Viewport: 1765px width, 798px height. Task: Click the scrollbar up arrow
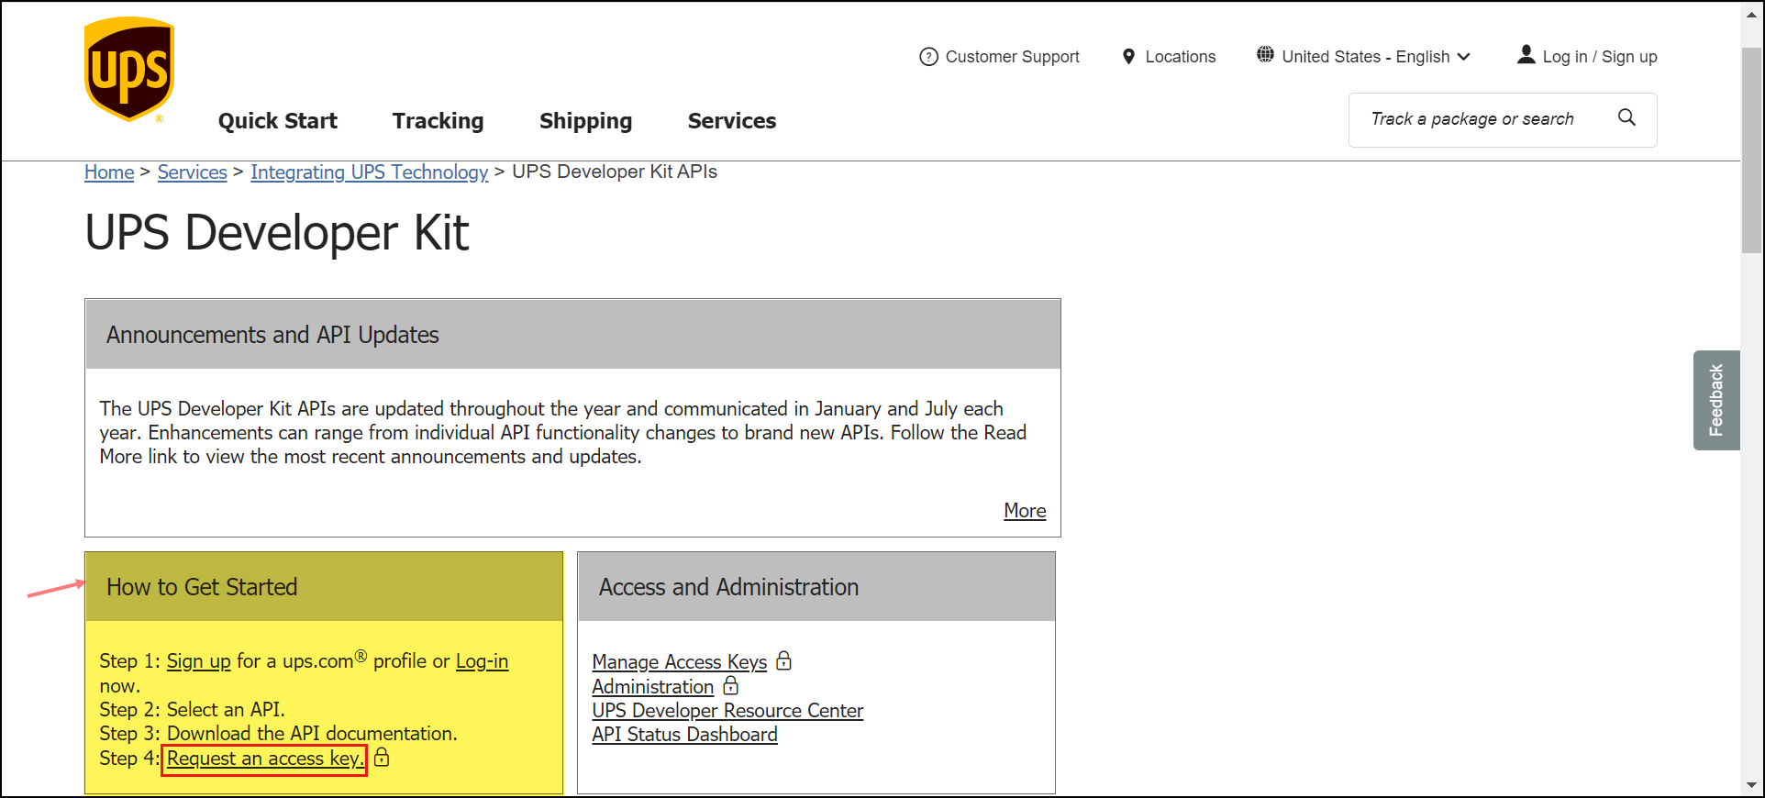[x=1751, y=13]
